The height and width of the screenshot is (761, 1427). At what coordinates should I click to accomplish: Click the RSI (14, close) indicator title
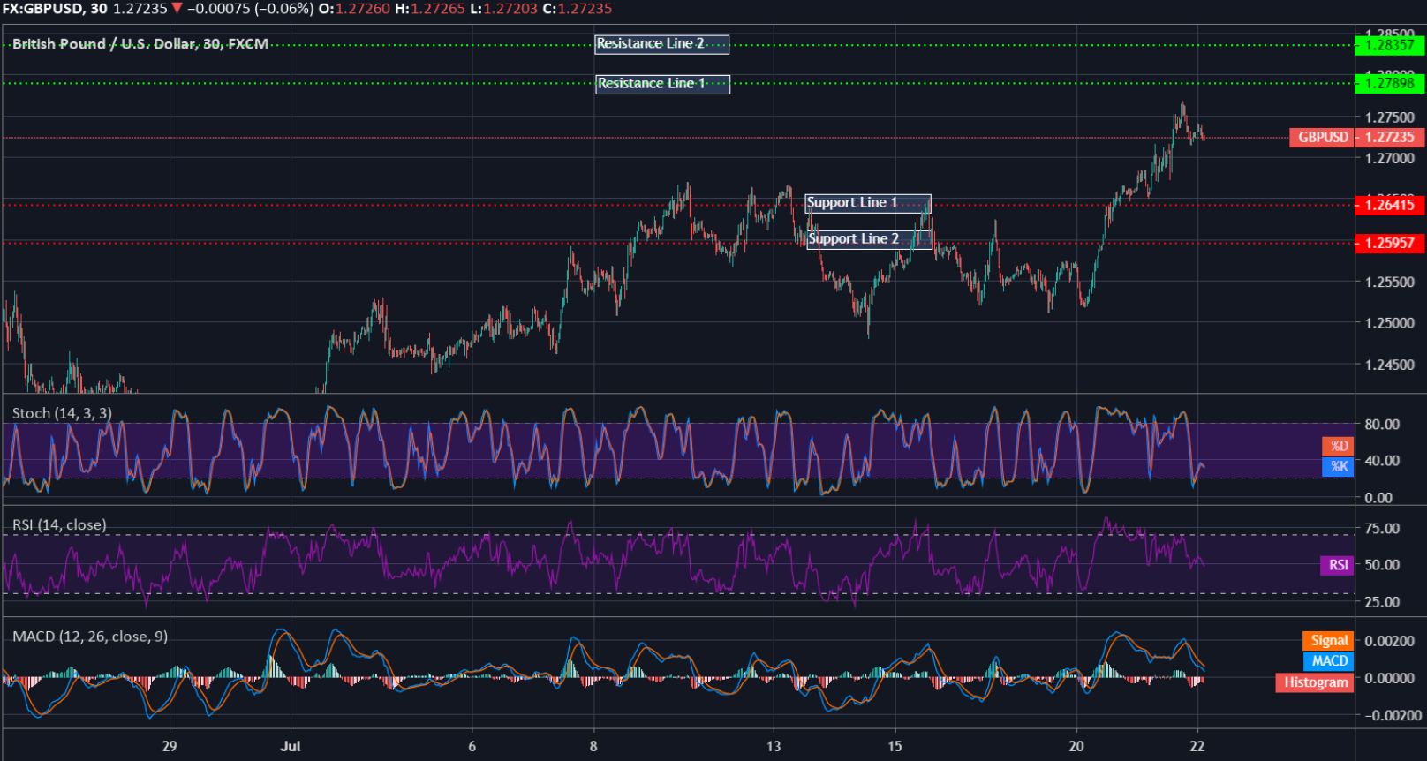[x=59, y=525]
